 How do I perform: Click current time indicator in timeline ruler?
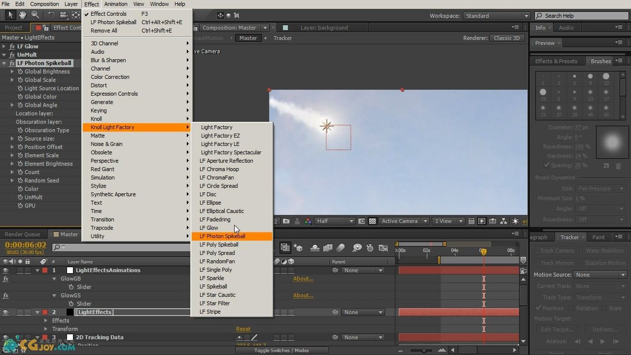point(483,251)
